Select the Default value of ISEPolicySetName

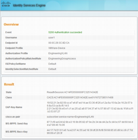[52, 64]
